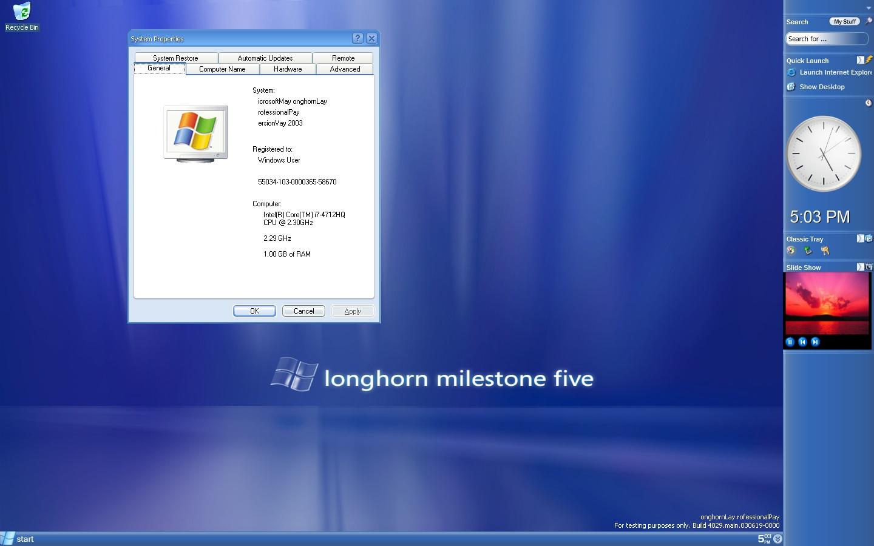Open the start menu
Screen dimensions: 874x546
pyautogui.click(x=18, y=539)
